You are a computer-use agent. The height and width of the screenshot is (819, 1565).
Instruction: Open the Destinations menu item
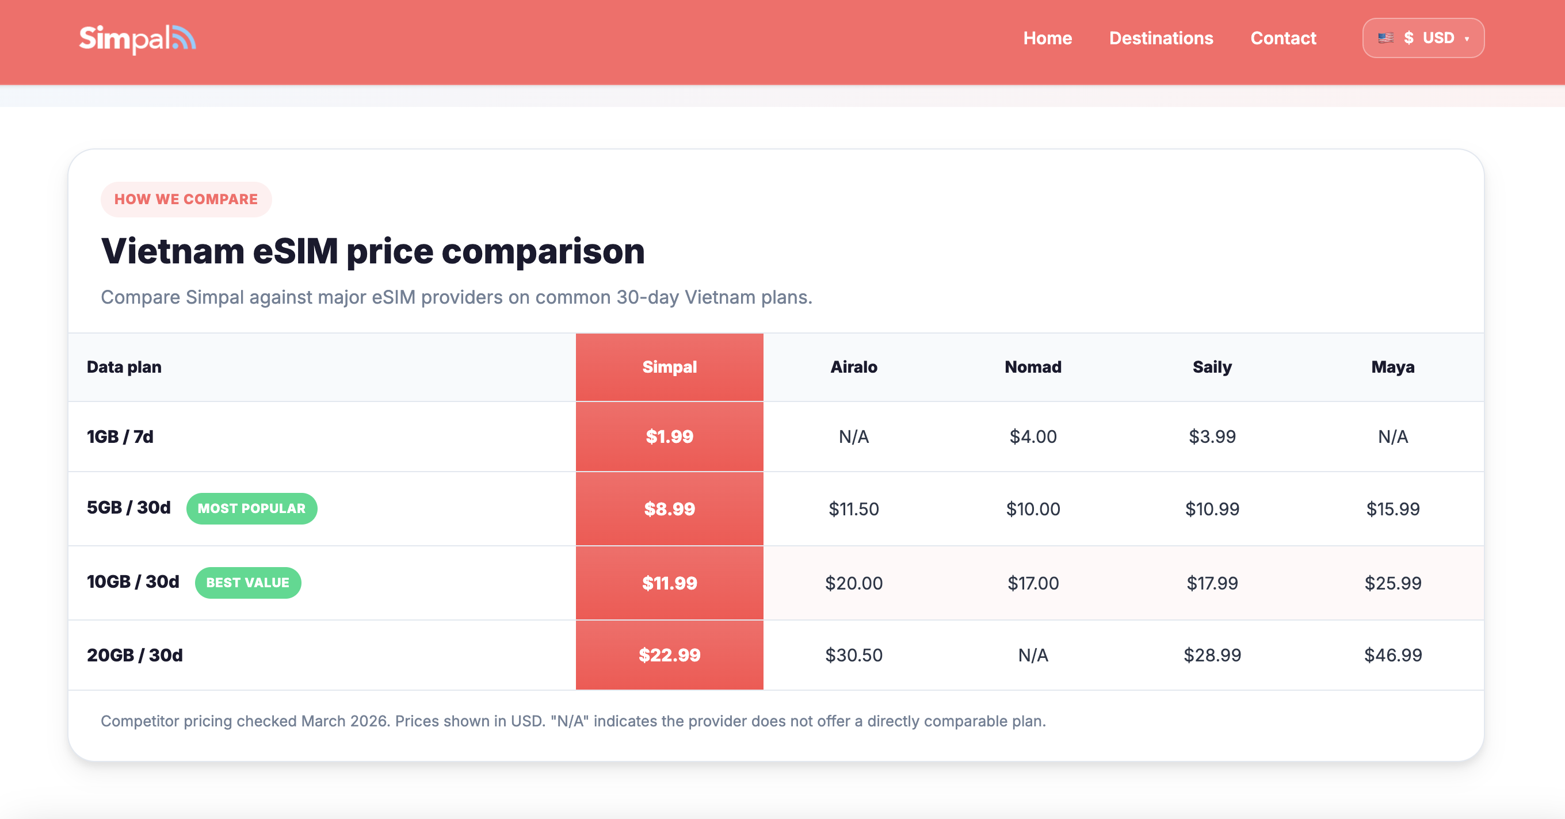1161,39
